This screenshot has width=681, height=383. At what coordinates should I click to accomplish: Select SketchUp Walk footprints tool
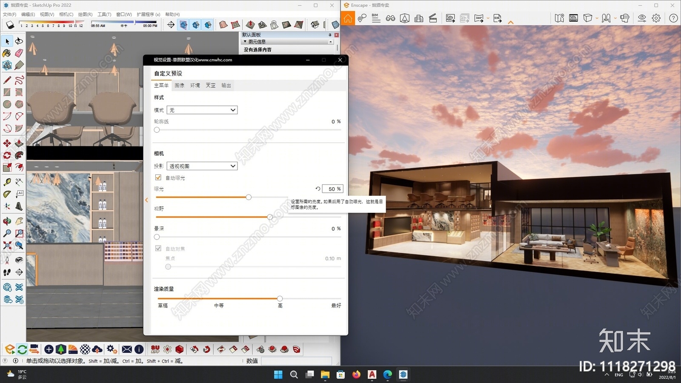pos(7,272)
